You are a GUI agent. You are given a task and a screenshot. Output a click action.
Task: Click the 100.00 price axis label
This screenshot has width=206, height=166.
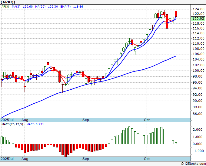tap(198, 71)
